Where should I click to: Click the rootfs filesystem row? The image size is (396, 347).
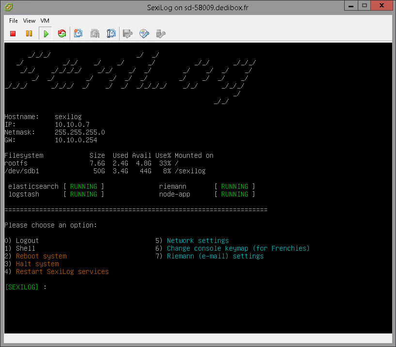coord(91,163)
